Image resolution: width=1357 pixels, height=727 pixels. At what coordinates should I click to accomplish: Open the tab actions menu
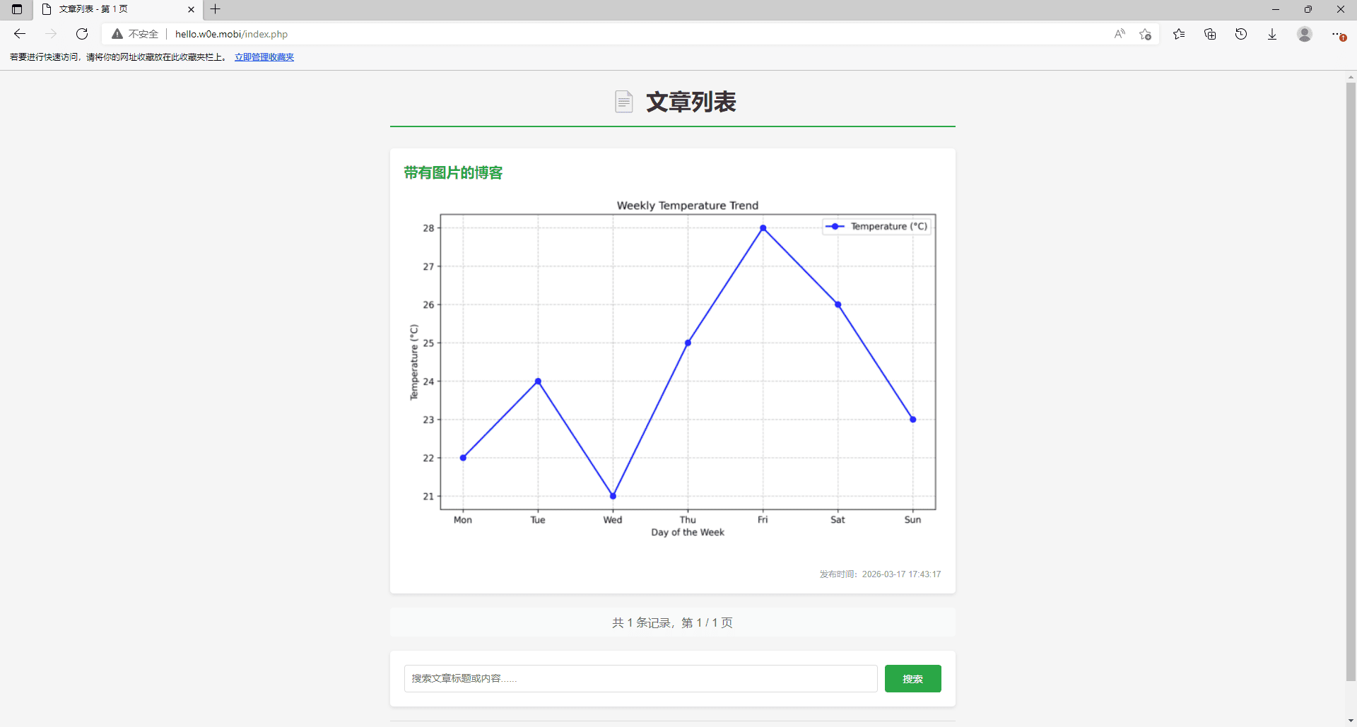pos(17,9)
